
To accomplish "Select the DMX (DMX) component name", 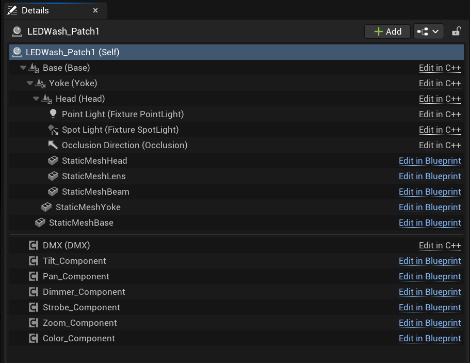I will pos(66,245).
